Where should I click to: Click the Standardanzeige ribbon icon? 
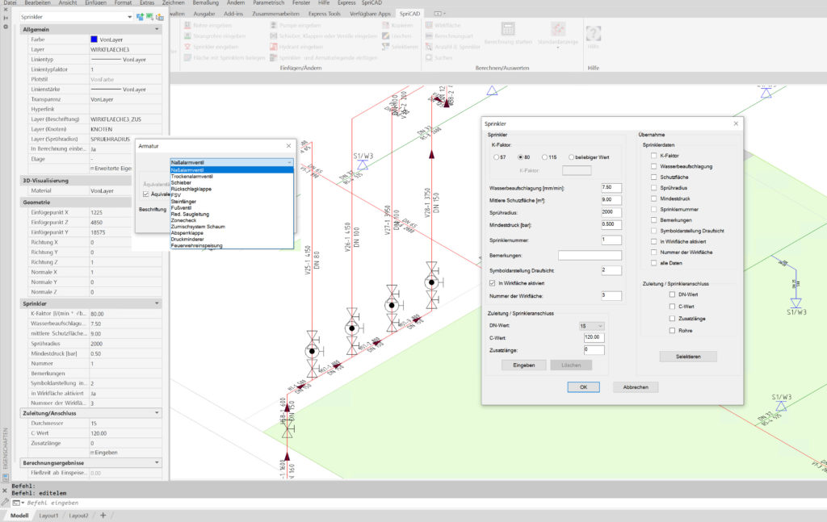pyautogui.click(x=557, y=30)
